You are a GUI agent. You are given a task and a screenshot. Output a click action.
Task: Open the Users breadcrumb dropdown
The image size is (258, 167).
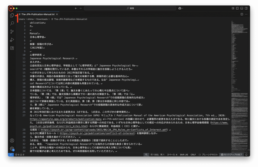click(x=22, y=19)
